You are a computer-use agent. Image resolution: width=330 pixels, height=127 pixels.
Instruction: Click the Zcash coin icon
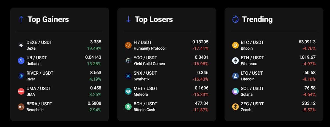click(235, 107)
